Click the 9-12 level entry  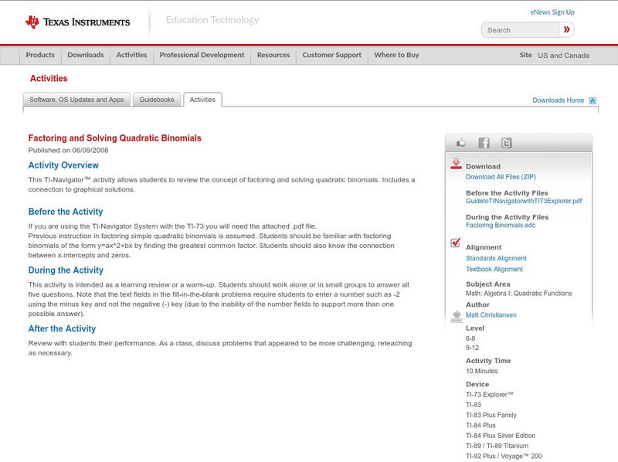(x=472, y=348)
